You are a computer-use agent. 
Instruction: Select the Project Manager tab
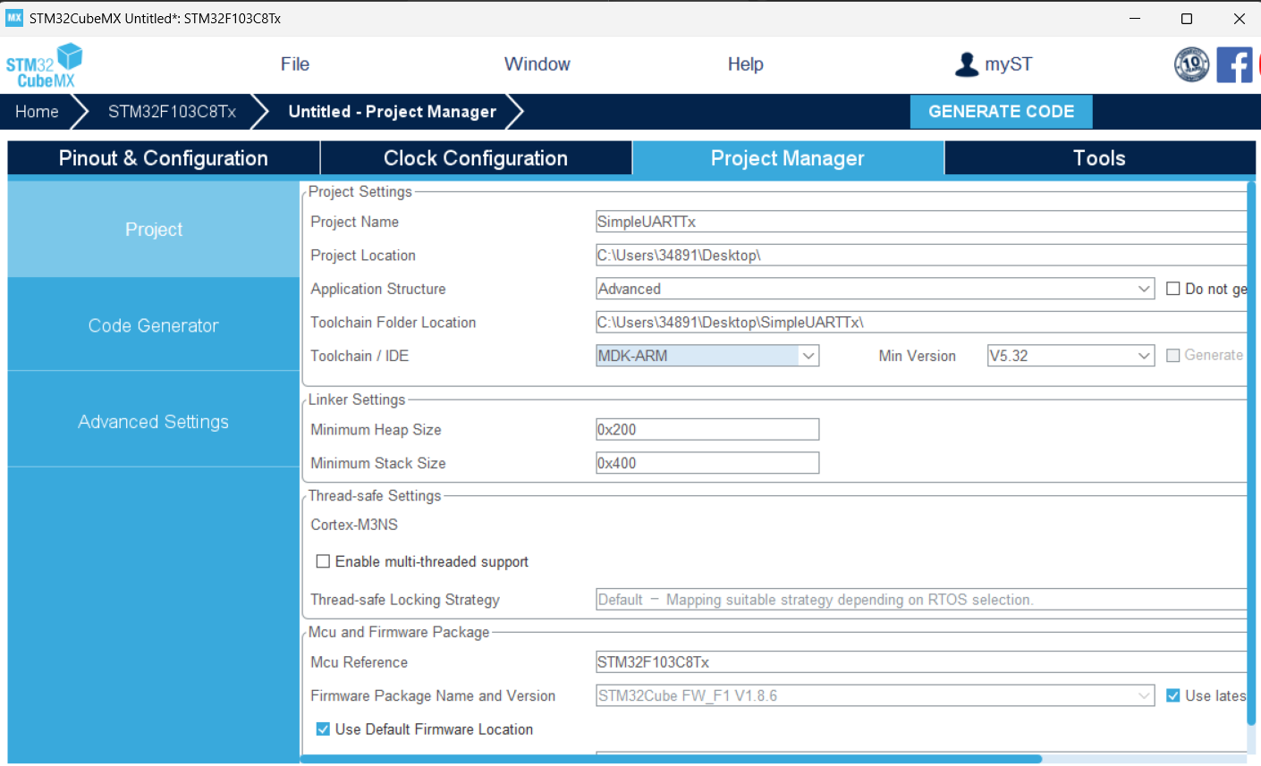[788, 158]
